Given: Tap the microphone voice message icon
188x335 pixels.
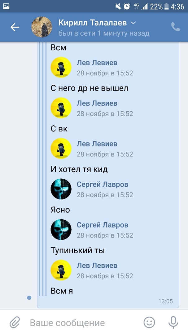Looking at the screenshot, I should pyautogui.click(x=173, y=322).
